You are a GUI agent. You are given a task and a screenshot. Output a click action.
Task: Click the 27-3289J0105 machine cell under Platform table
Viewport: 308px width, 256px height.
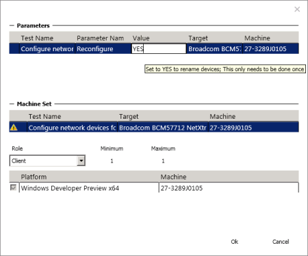229,188
